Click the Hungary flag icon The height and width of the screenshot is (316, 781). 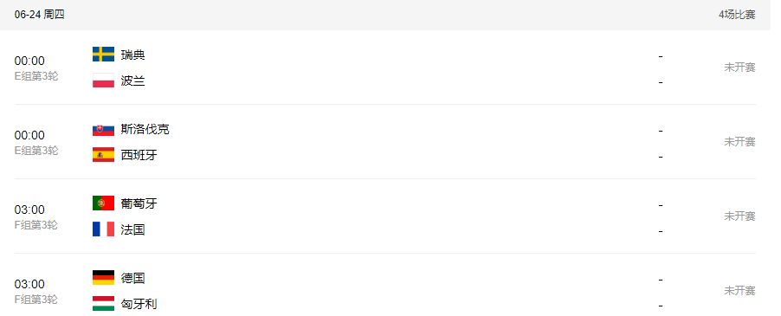click(103, 304)
